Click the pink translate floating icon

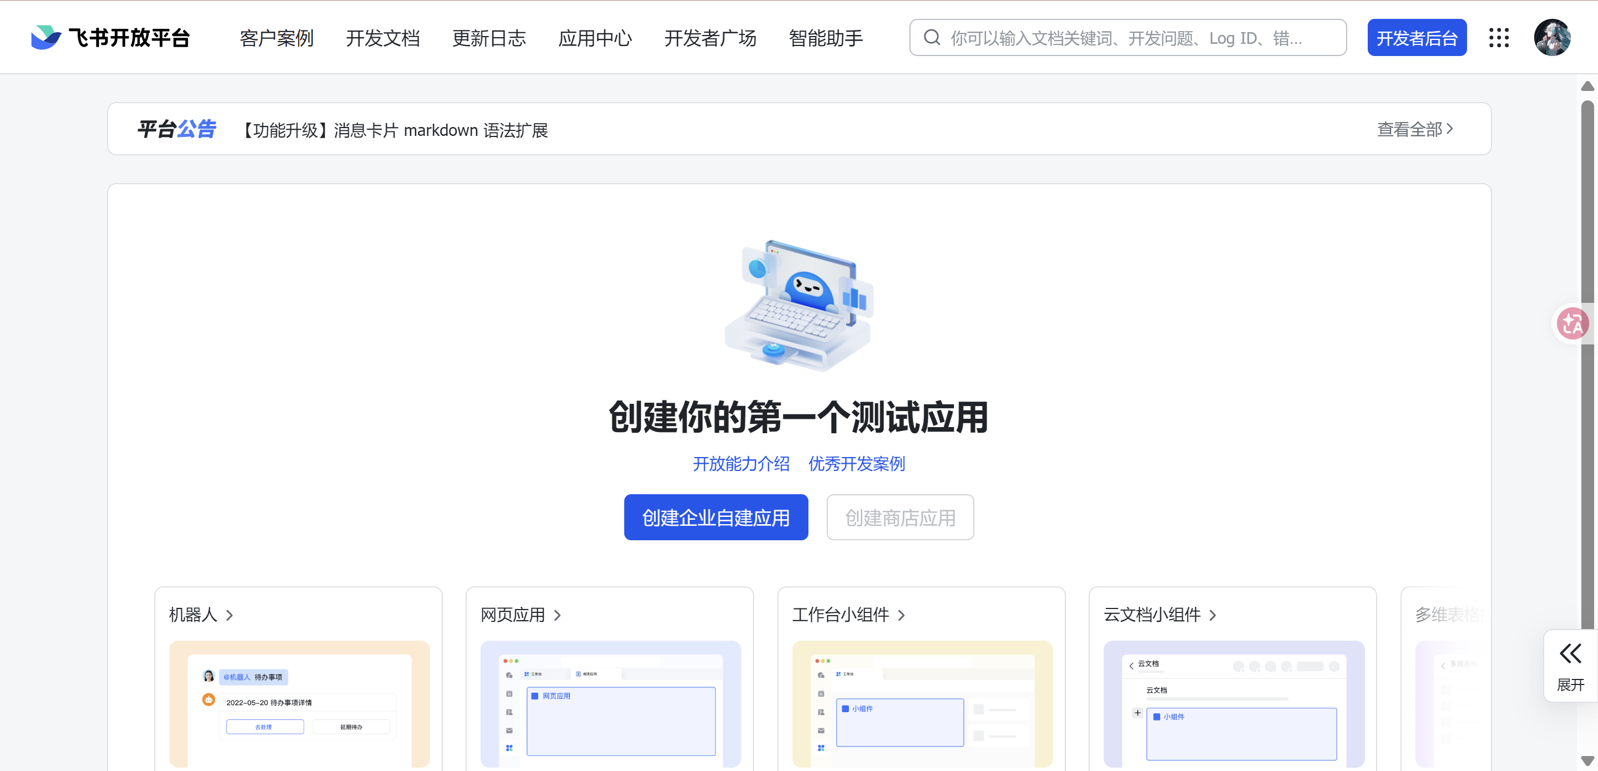coord(1572,323)
